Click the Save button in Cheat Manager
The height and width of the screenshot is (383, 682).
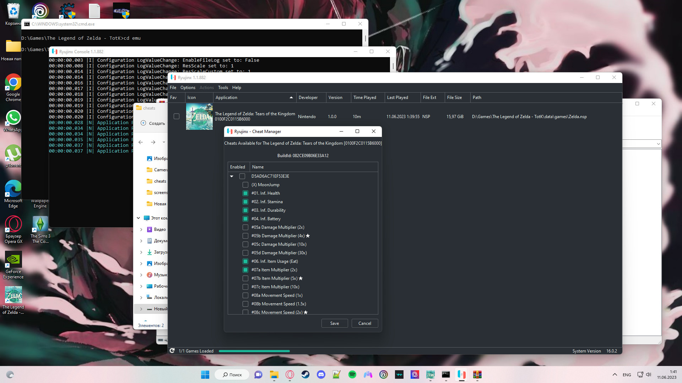[x=334, y=323]
